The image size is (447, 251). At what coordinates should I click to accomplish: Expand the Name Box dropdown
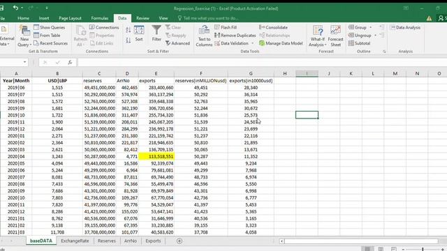click(25, 62)
